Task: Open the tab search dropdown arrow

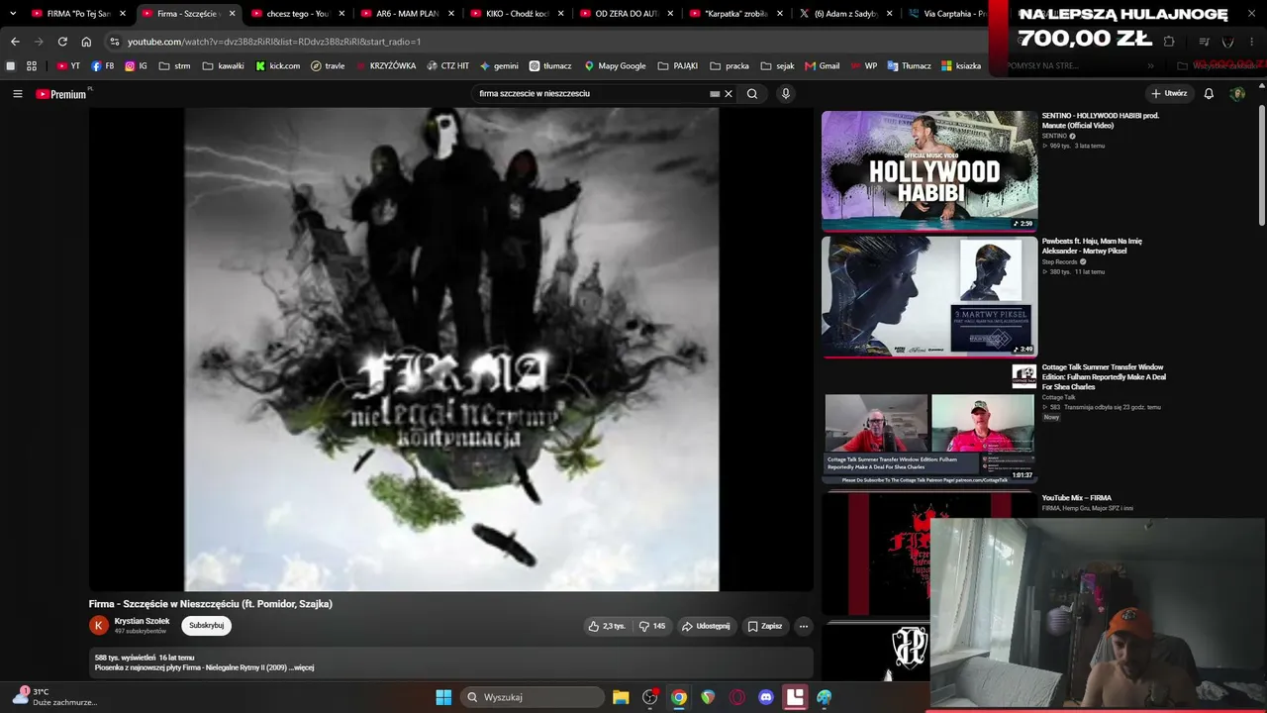Action: point(13,14)
